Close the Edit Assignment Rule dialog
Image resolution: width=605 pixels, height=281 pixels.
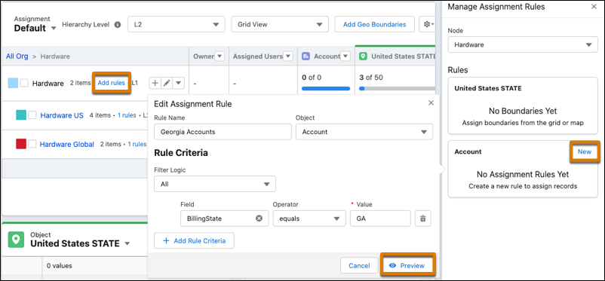pos(431,103)
